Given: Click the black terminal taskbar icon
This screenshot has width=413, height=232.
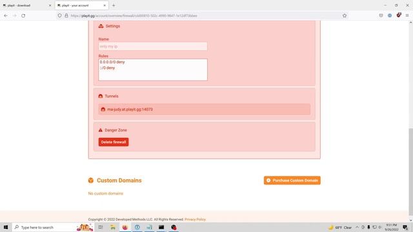Looking at the screenshot, I should pos(161,227).
